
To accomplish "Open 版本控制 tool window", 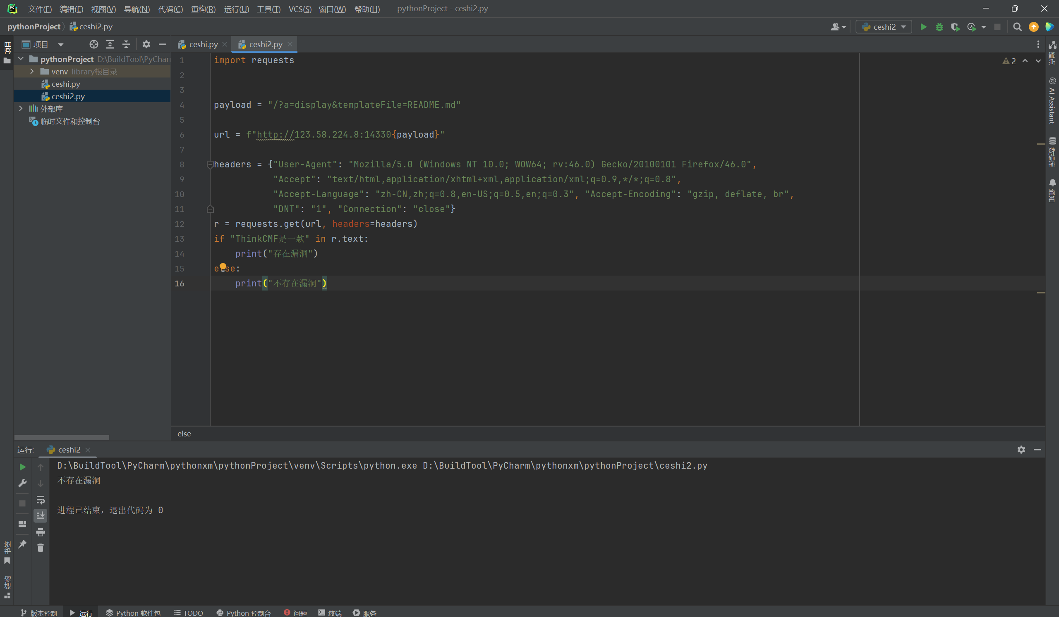I will coord(38,613).
